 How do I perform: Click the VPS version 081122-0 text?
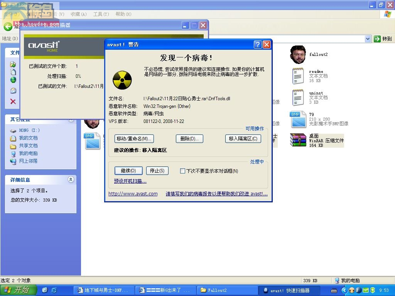coord(164,121)
